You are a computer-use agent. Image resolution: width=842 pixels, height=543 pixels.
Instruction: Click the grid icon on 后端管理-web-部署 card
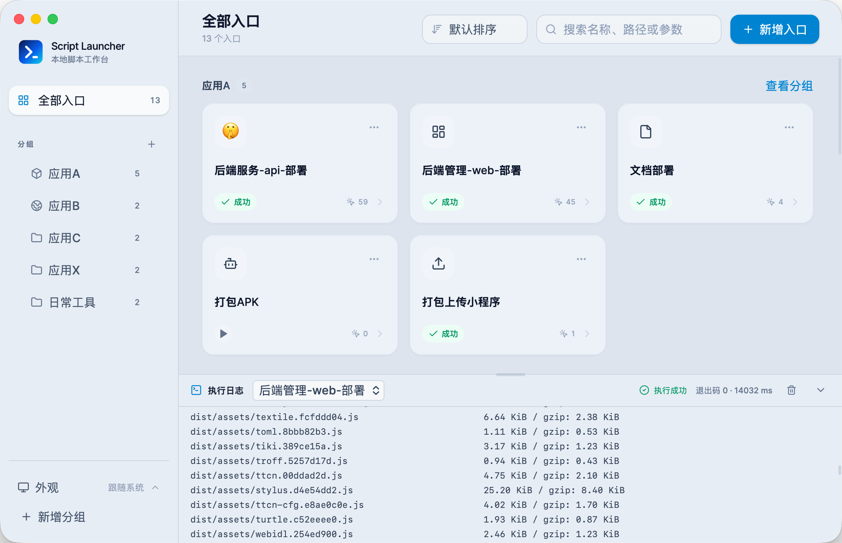click(x=438, y=131)
